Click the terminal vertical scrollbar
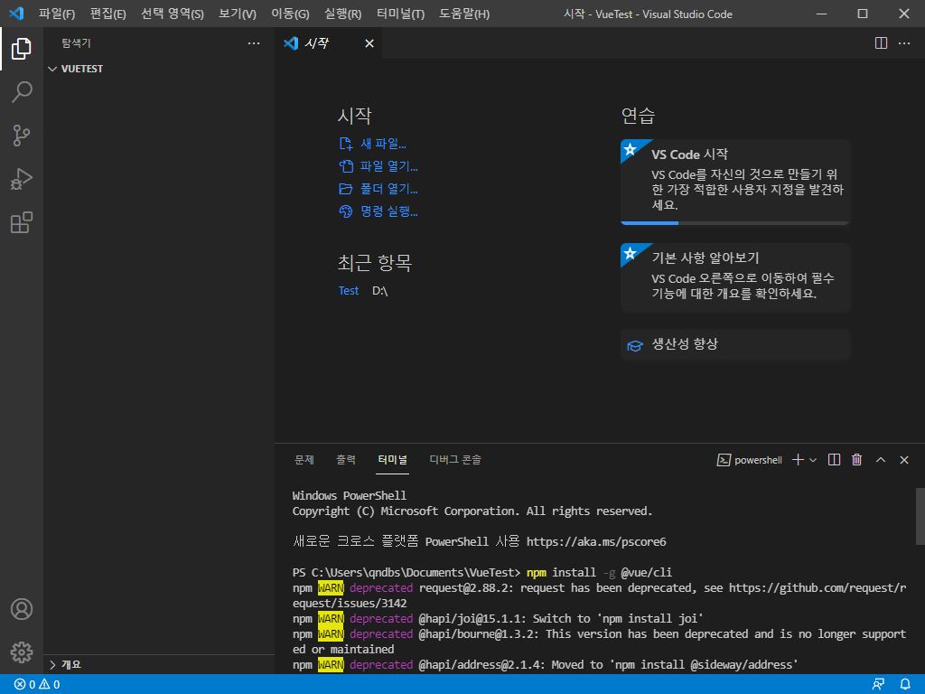 pyautogui.click(x=920, y=516)
